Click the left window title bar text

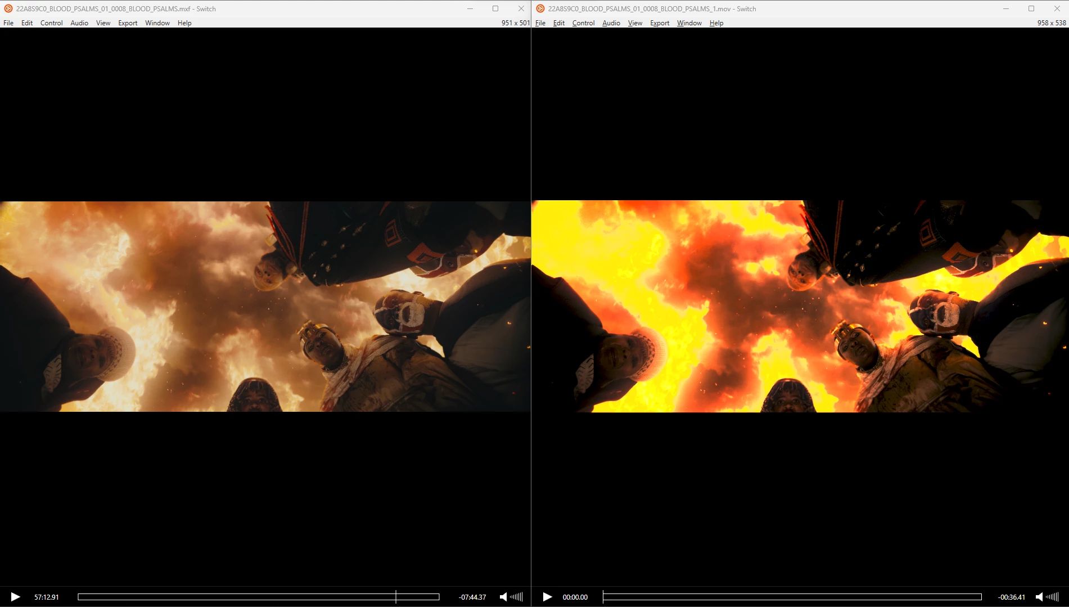[116, 9]
